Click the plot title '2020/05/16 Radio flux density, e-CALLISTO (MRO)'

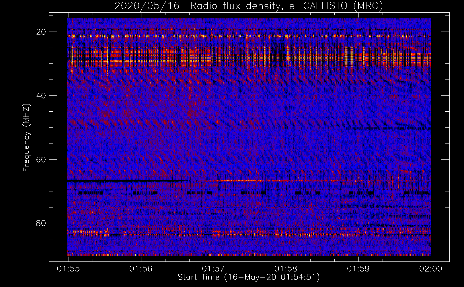tap(249, 6)
